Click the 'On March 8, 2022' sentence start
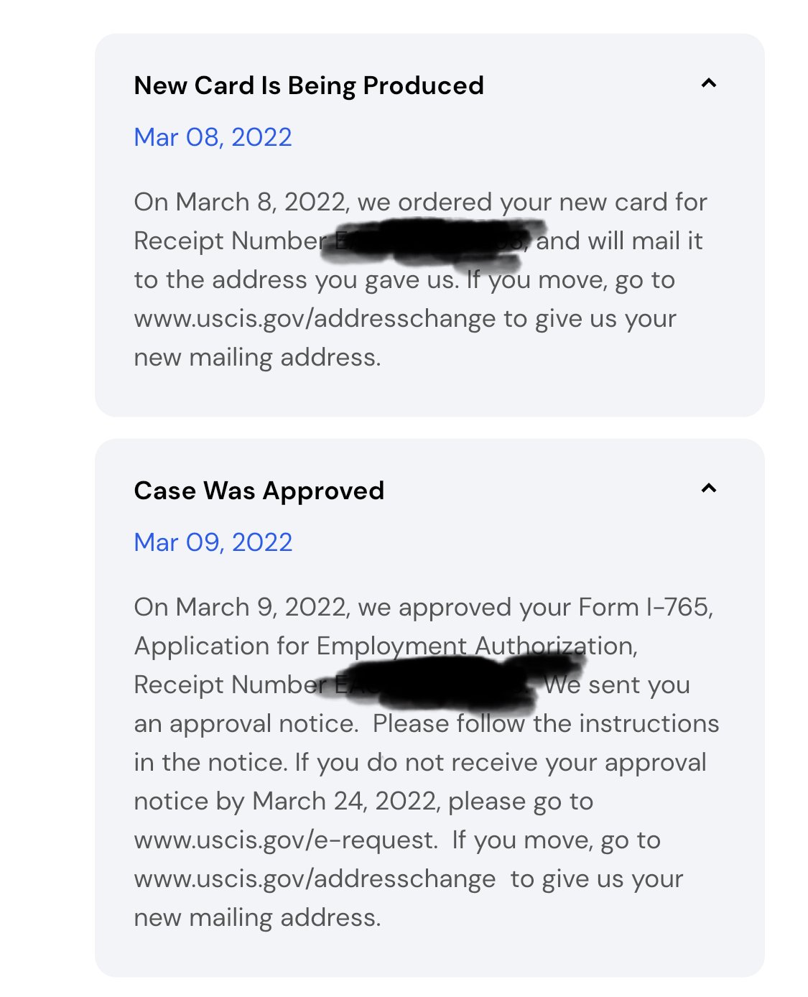The width and height of the screenshot is (808, 997). click(x=241, y=203)
